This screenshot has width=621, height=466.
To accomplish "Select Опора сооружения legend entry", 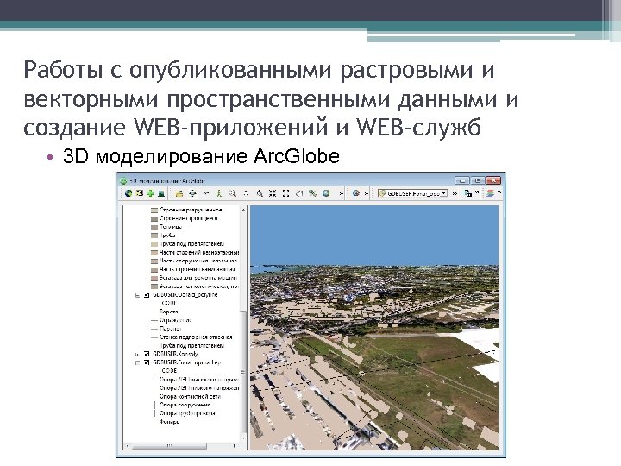I will tap(185, 405).
